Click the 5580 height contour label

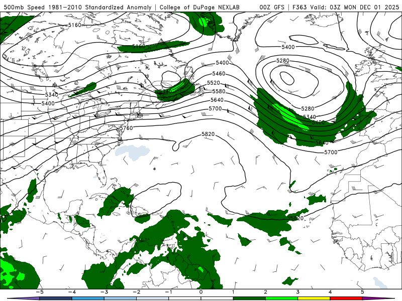click(x=219, y=91)
